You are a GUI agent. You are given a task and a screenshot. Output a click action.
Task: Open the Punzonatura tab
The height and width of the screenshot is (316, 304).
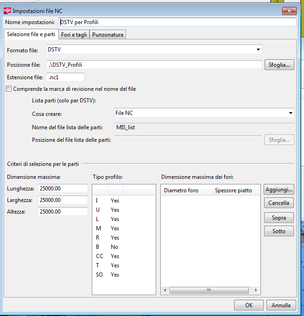click(x=108, y=35)
